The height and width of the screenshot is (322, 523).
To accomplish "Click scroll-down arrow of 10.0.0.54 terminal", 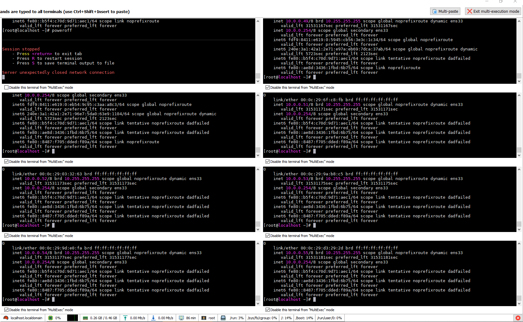I will 258,304.
